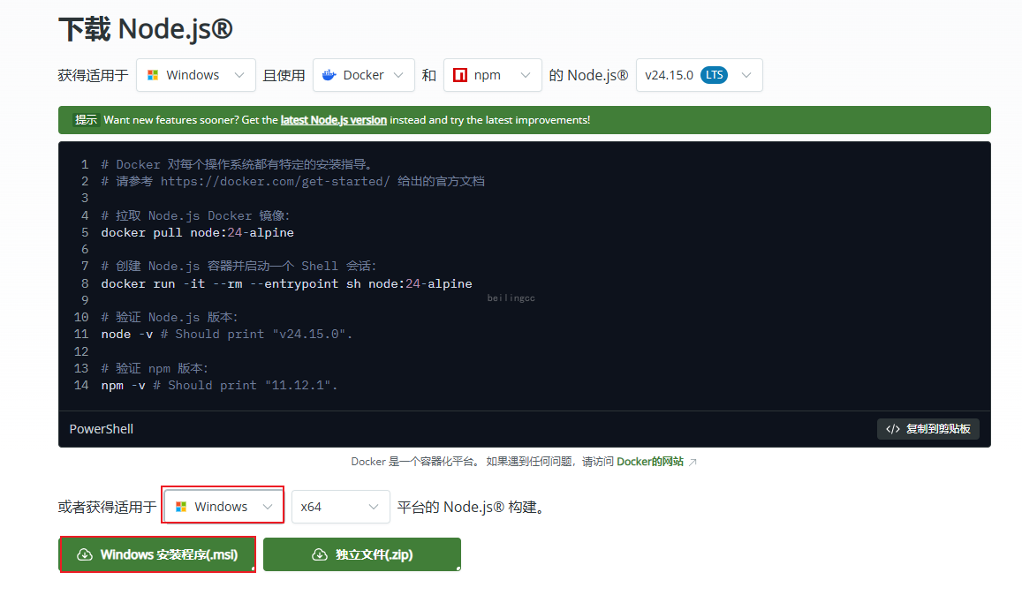Expand the top Windows dropdown chevron
Viewport: 1022px width, 595px height.
pos(239,75)
